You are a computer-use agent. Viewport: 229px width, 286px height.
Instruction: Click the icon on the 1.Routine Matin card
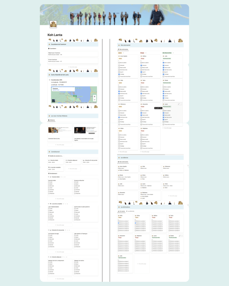click(x=49, y=160)
